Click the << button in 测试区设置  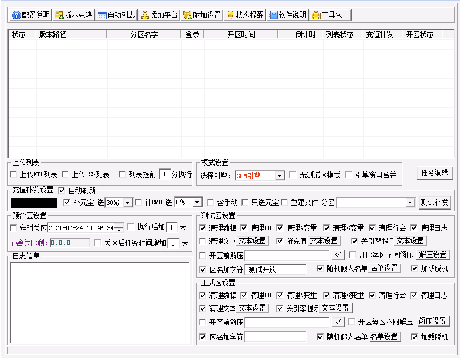point(338,255)
